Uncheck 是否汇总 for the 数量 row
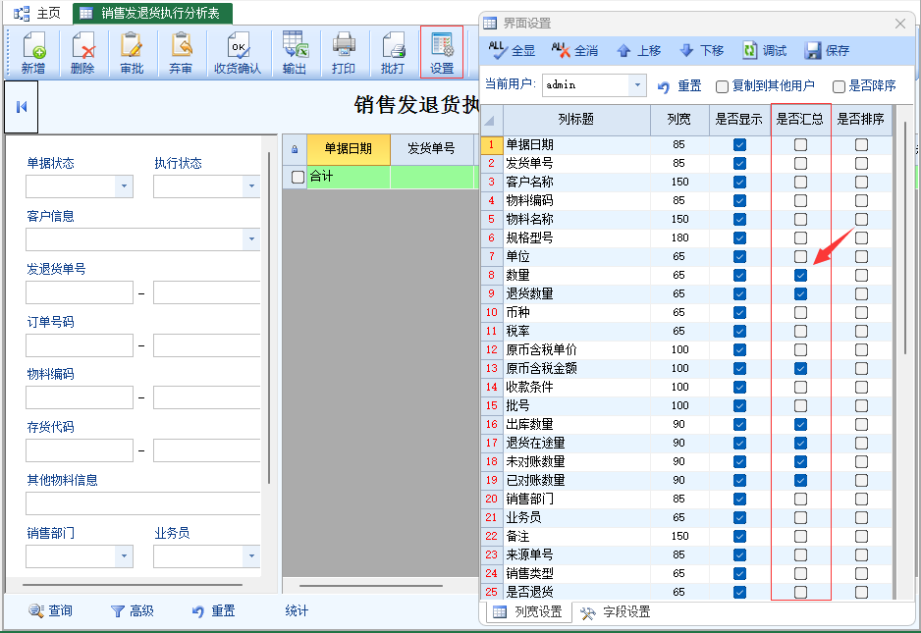Viewport: 921px width, 633px height. point(800,275)
